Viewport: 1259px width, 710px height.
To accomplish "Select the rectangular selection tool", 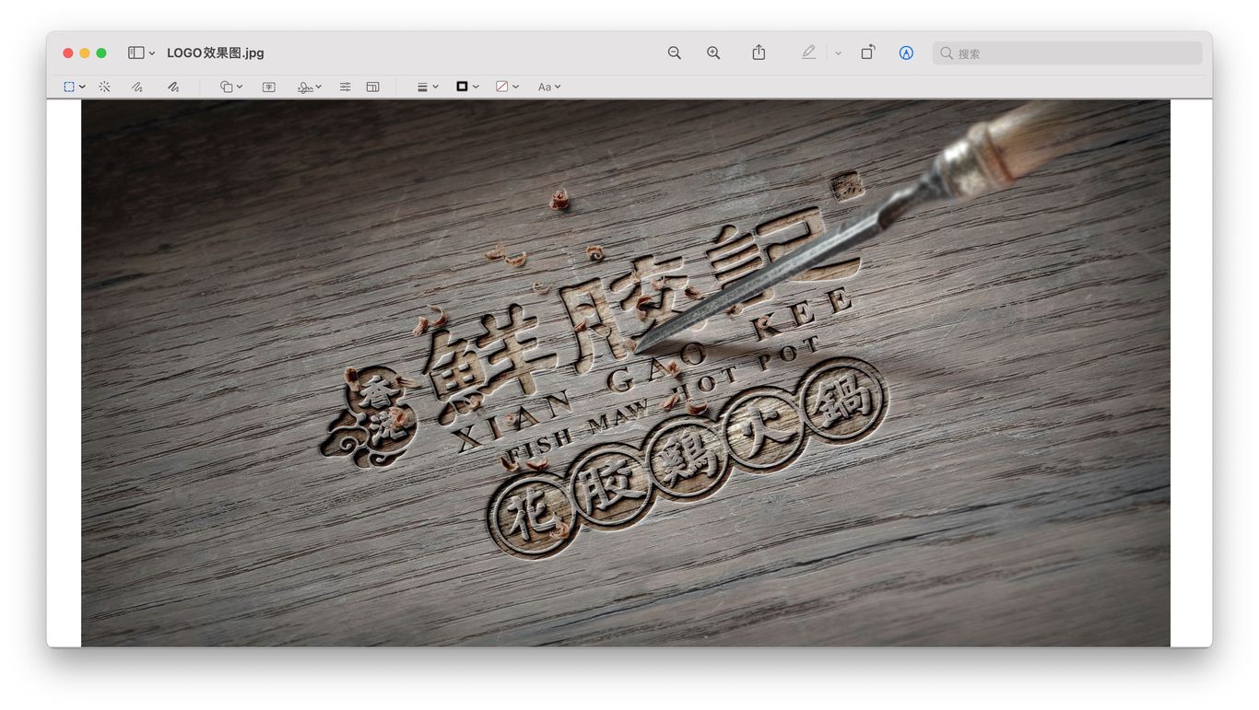I will tap(69, 87).
